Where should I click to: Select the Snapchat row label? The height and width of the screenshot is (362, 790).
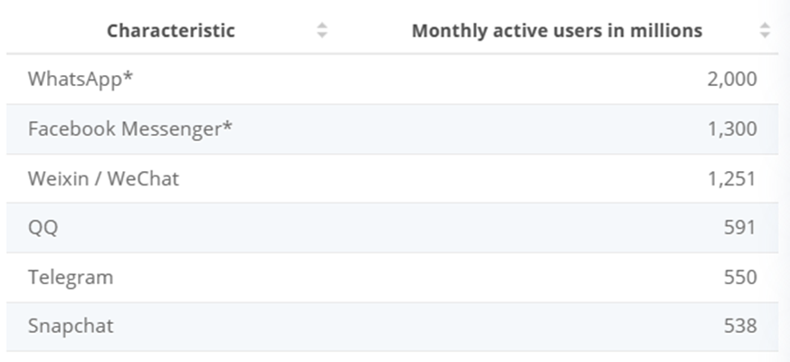coord(71,326)
